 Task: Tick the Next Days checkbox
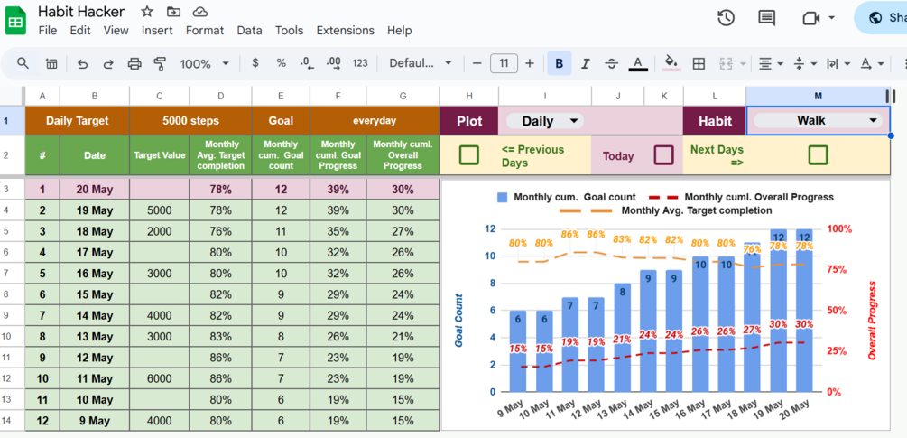pyautogui.click(x=818, y=155)
